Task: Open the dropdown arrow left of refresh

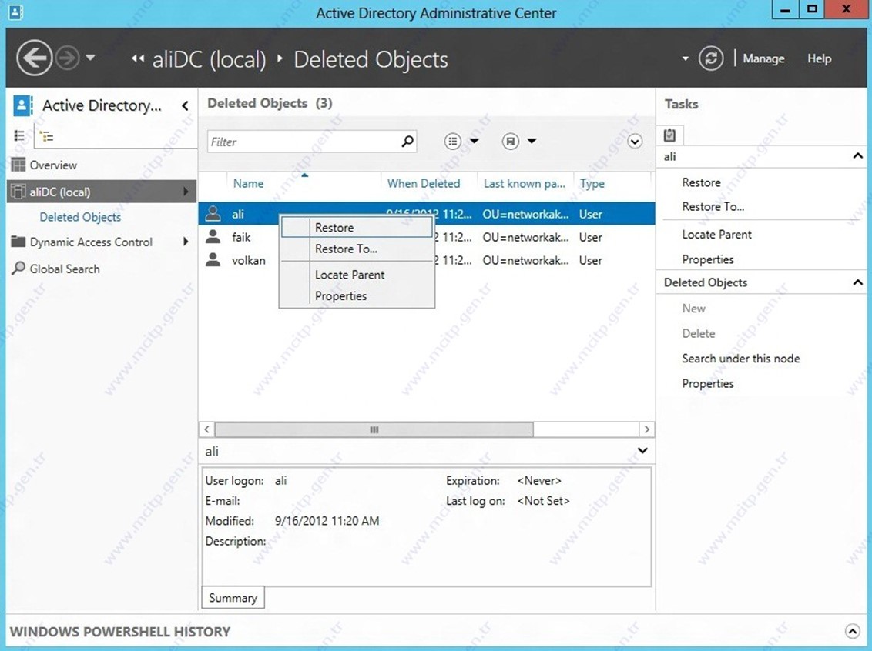Action: [685, 58]
